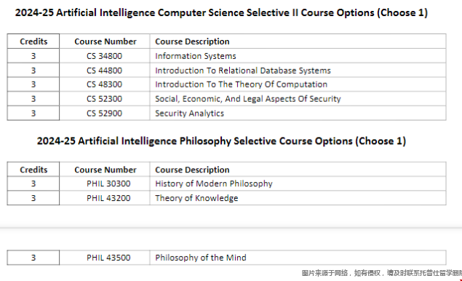Open the Theory of Knowledge link

tap(196, 198)
